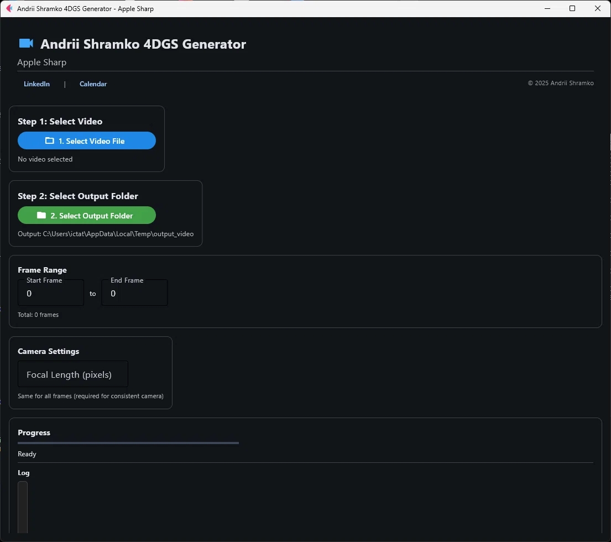Click the app logo icon in title bar

click(x=9, y=8)
